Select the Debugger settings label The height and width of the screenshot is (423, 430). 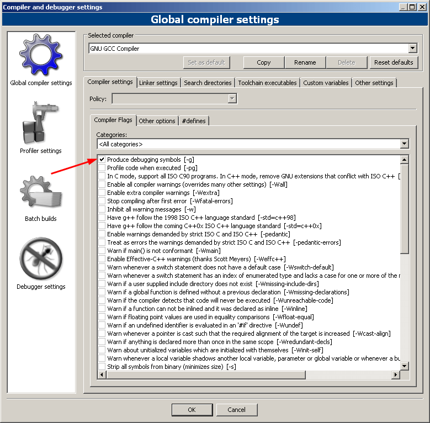click(41, 287)
